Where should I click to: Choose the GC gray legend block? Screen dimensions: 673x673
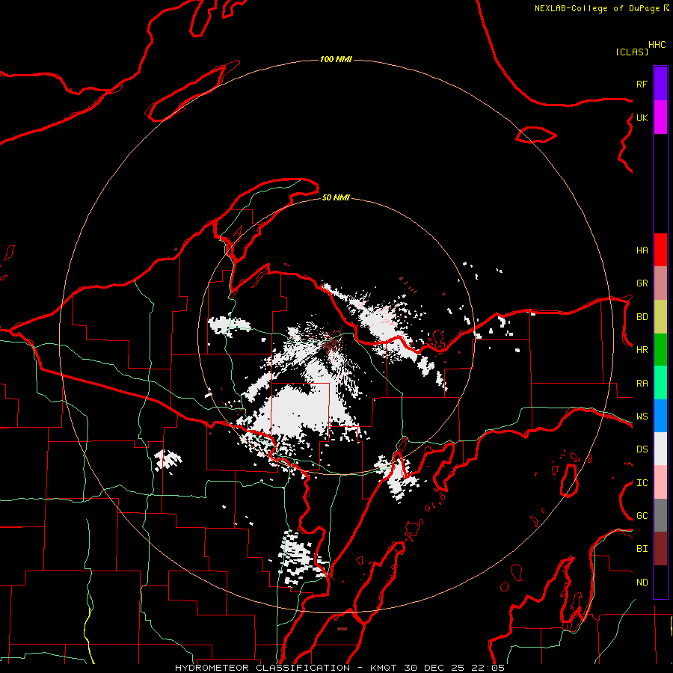tap(660, 515)
